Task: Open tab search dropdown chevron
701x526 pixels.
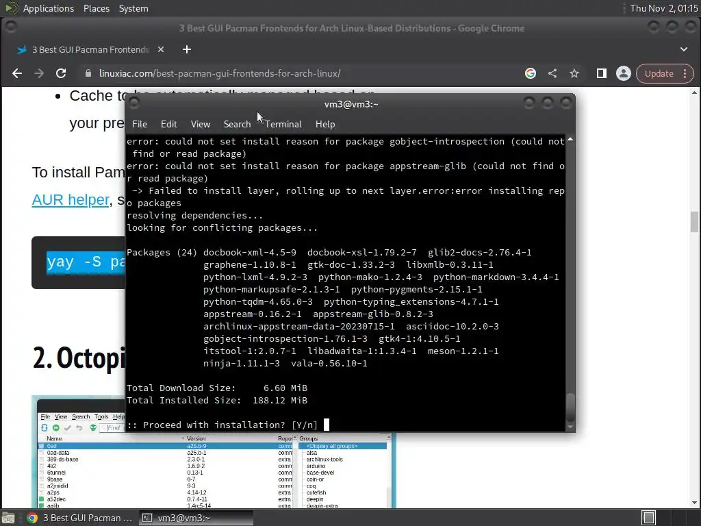Action: coord(684,49)
